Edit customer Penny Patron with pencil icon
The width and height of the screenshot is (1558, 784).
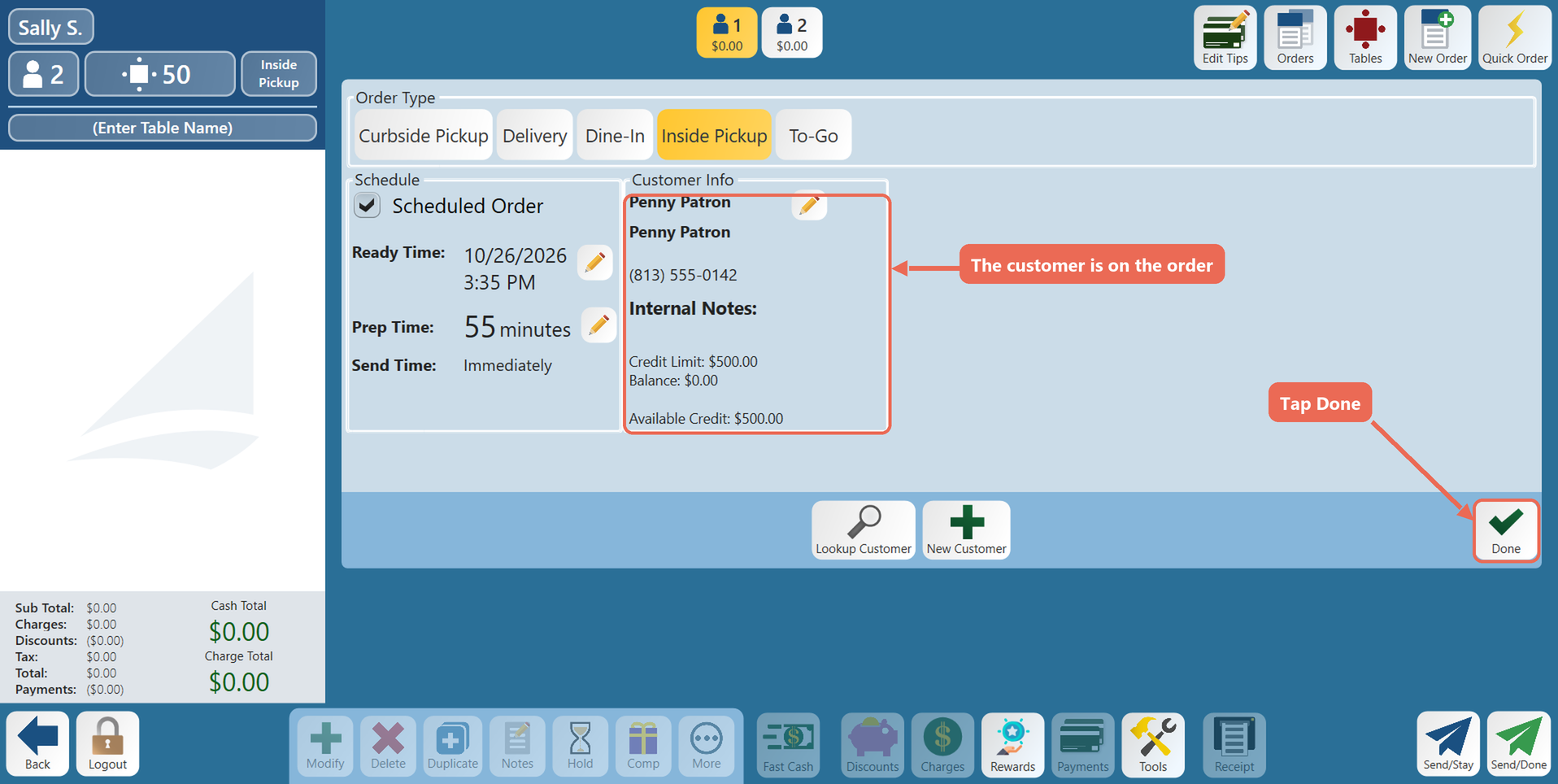[x=809, y=204]
